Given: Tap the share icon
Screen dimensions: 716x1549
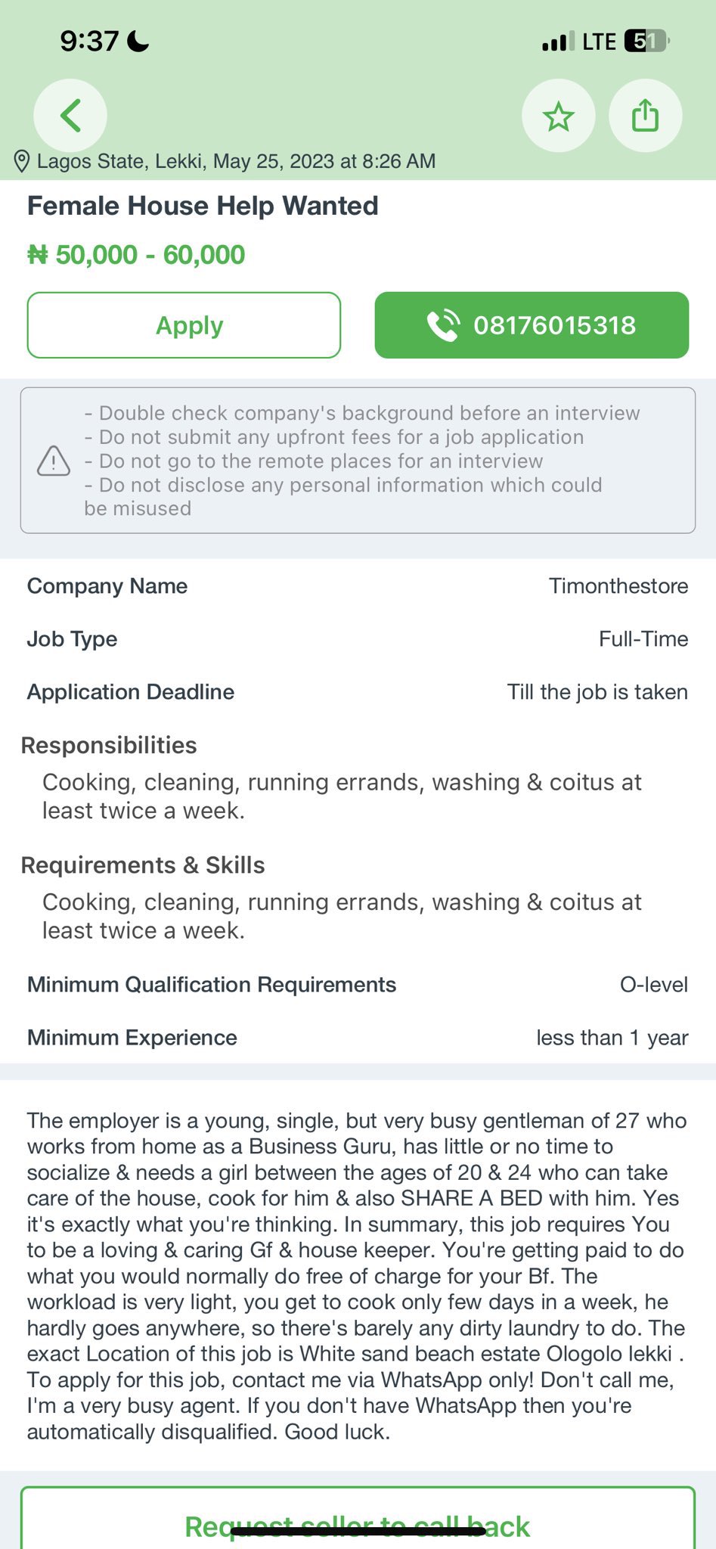Looking at the screenshot, I should [645, 116].
